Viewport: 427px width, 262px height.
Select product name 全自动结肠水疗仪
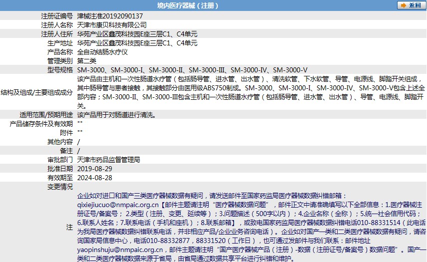[x=102, y=52]
